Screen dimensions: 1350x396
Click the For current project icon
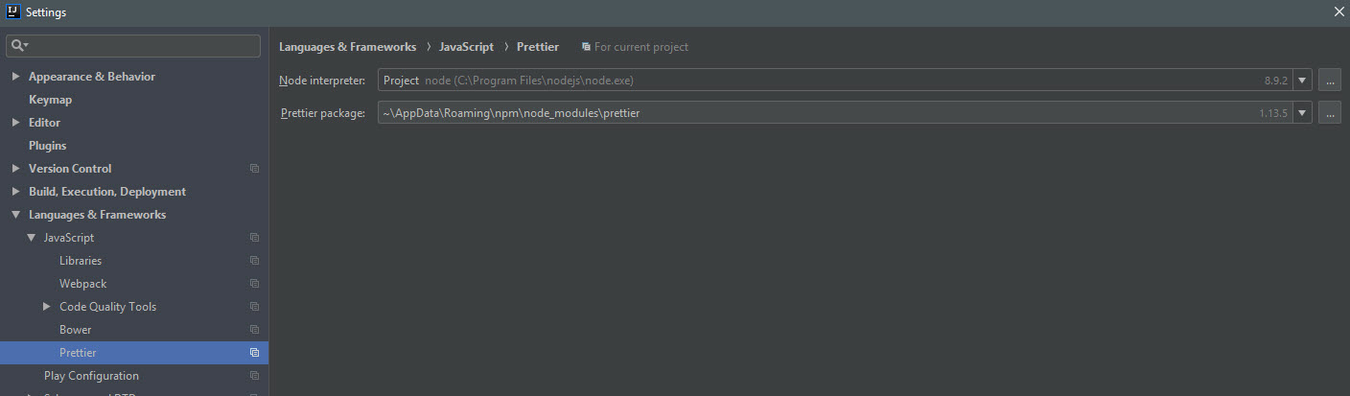point(586,47)
